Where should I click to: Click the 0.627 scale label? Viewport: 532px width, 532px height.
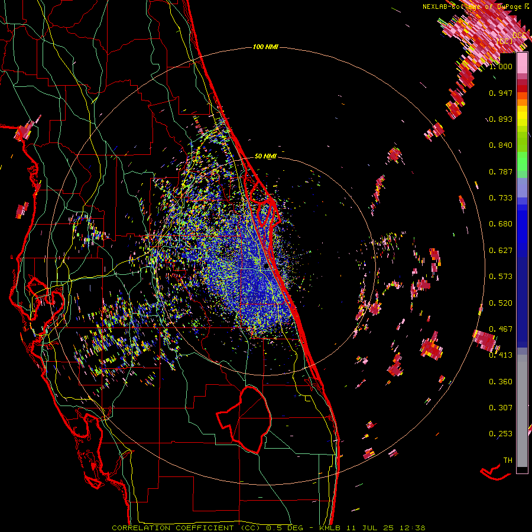point(501,251)
